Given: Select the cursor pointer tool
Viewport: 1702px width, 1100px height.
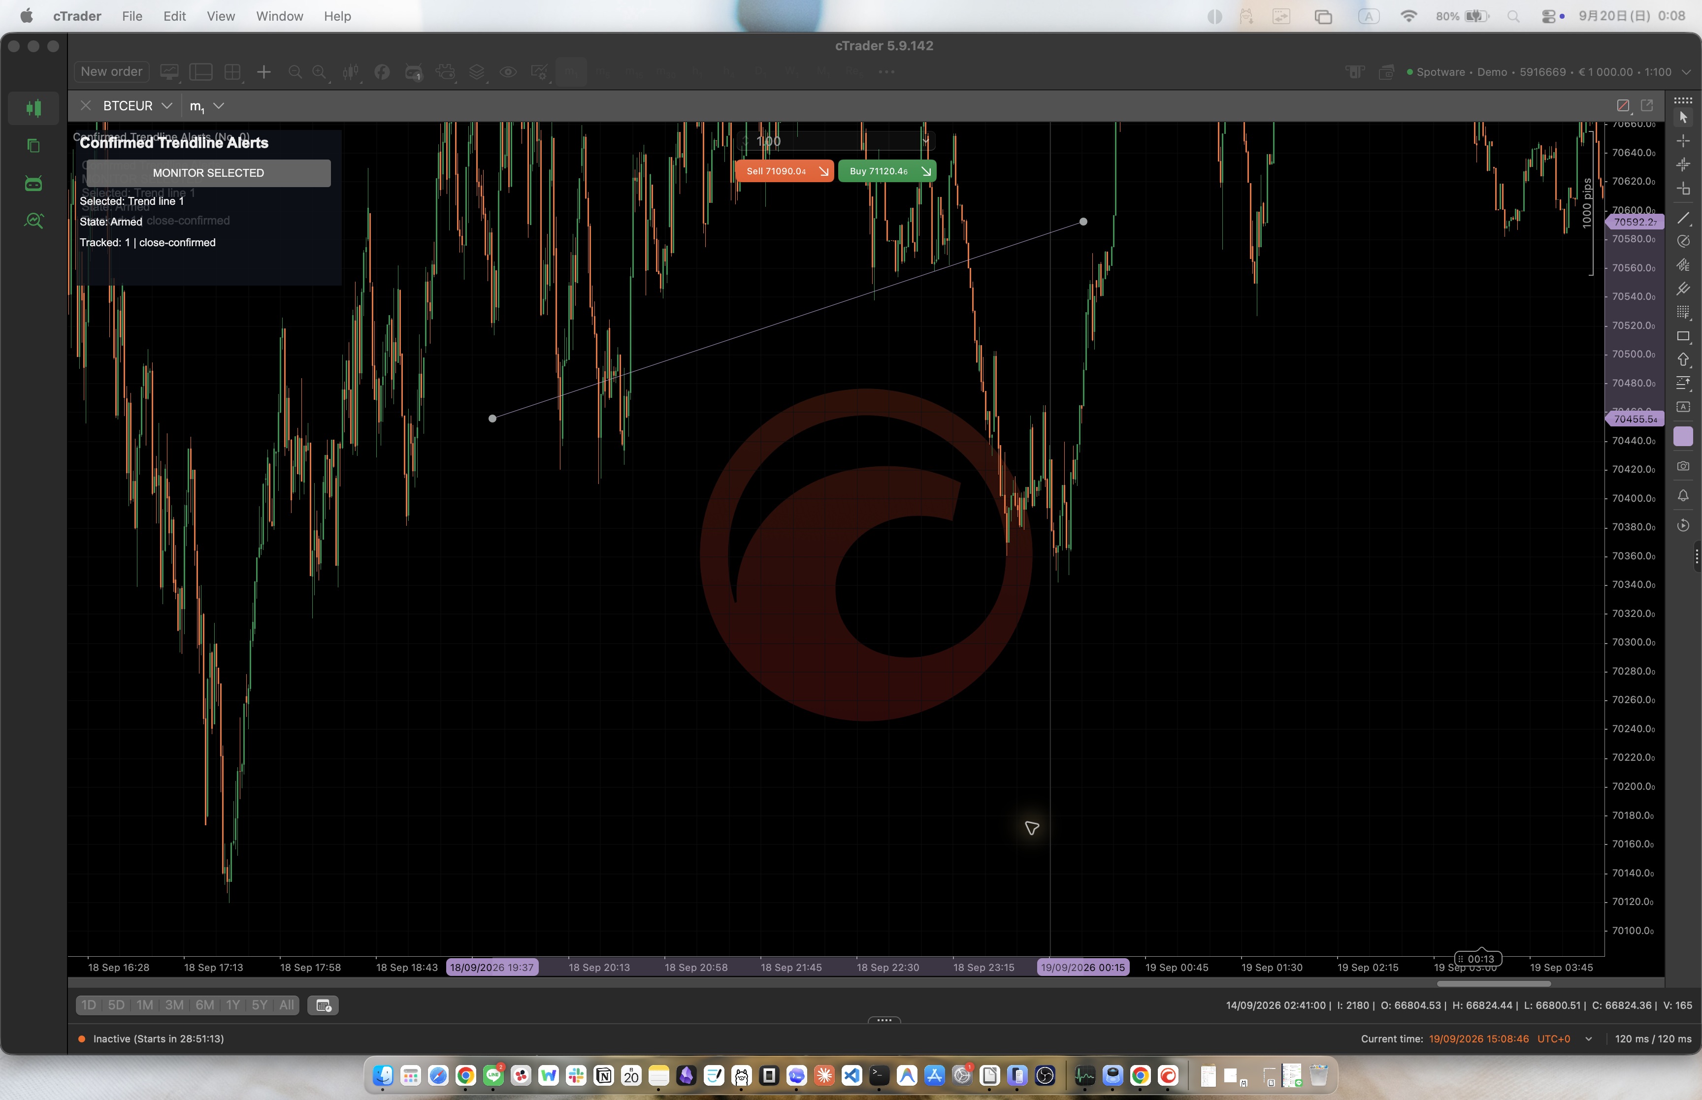Looking at the screenshot, I should point(1683,117).
